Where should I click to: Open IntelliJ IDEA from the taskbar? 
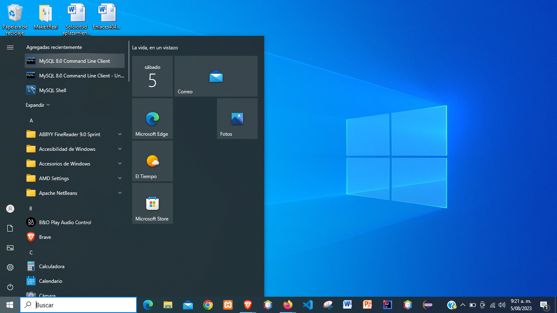388,305
